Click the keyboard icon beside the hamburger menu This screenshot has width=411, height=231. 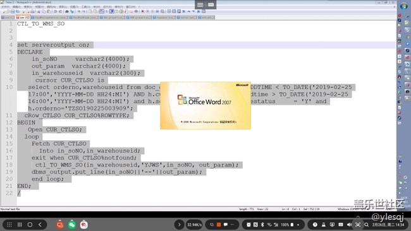pos(211,4)
